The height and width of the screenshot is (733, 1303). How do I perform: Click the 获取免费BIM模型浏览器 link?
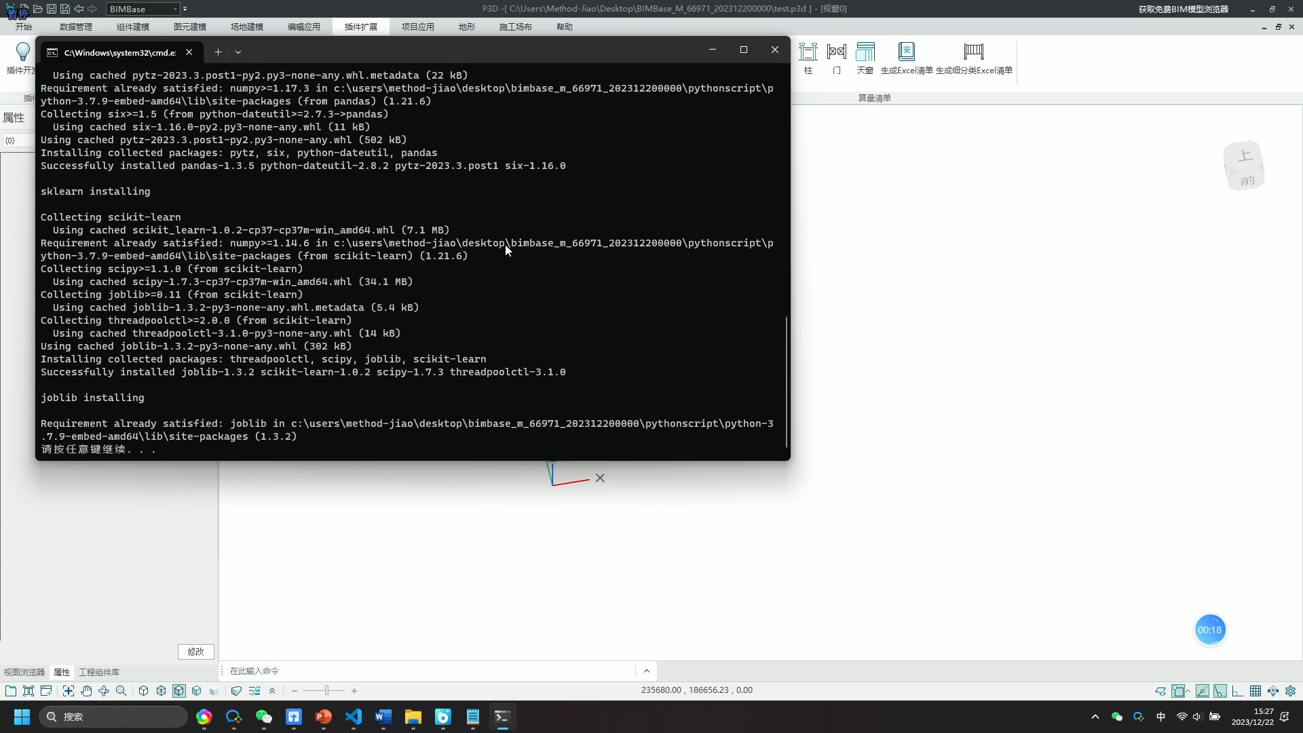(1183, 9)
